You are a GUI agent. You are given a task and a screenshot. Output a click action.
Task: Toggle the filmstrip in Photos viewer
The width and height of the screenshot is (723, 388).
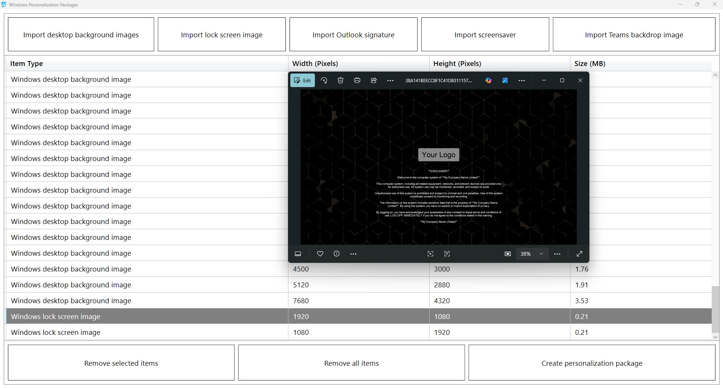pyautogui.click(x=298, y=254)
